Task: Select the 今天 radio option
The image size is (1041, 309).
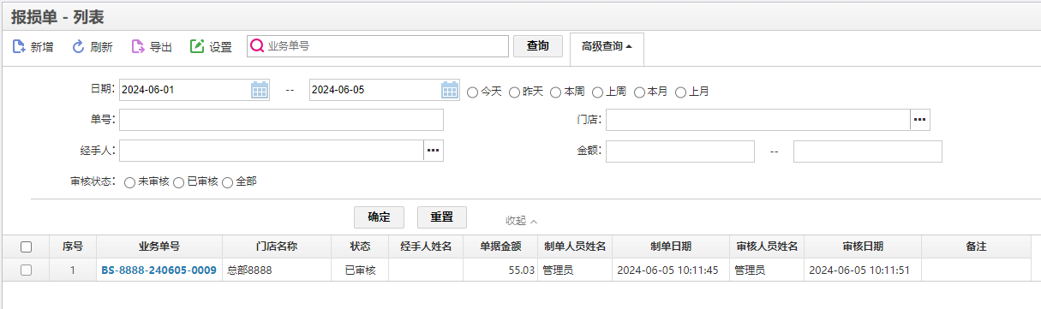Action: 472,92
